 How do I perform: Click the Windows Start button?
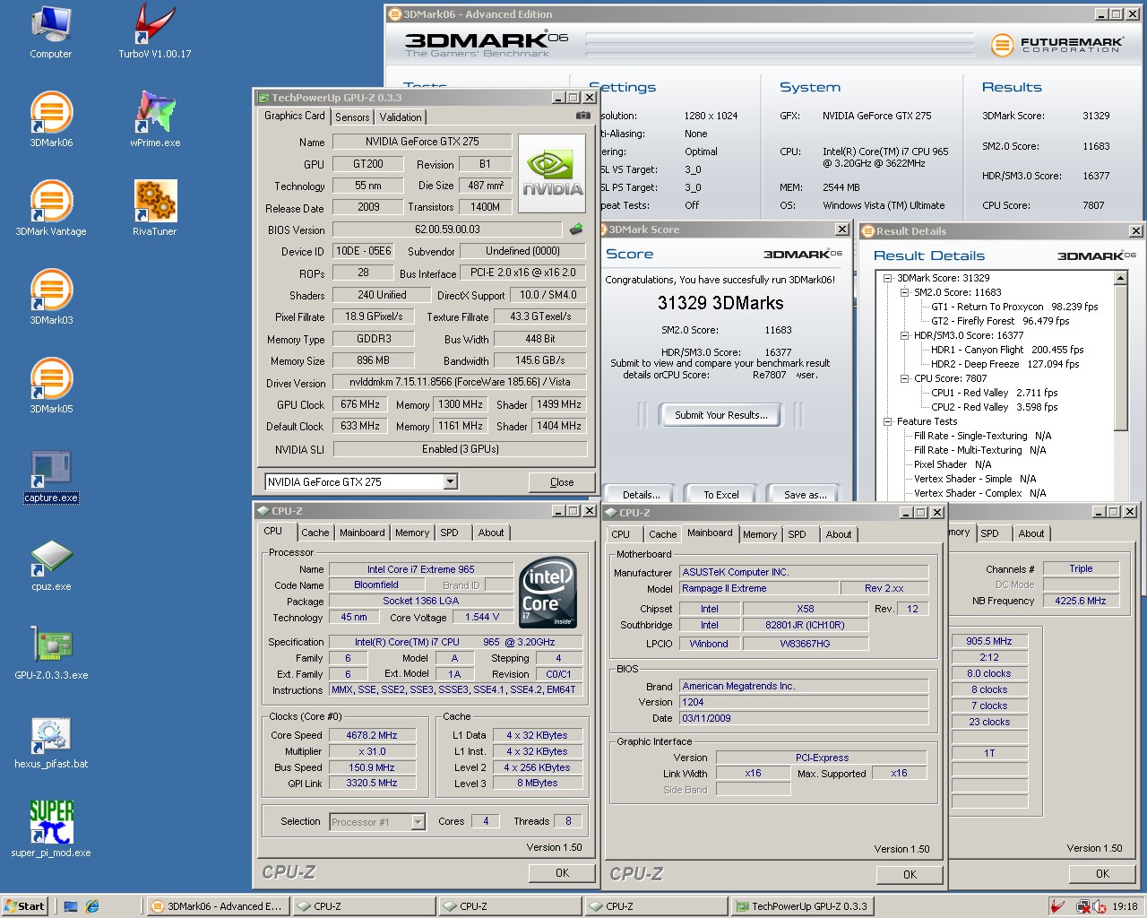pyautogui.click(x=24, y=906)
